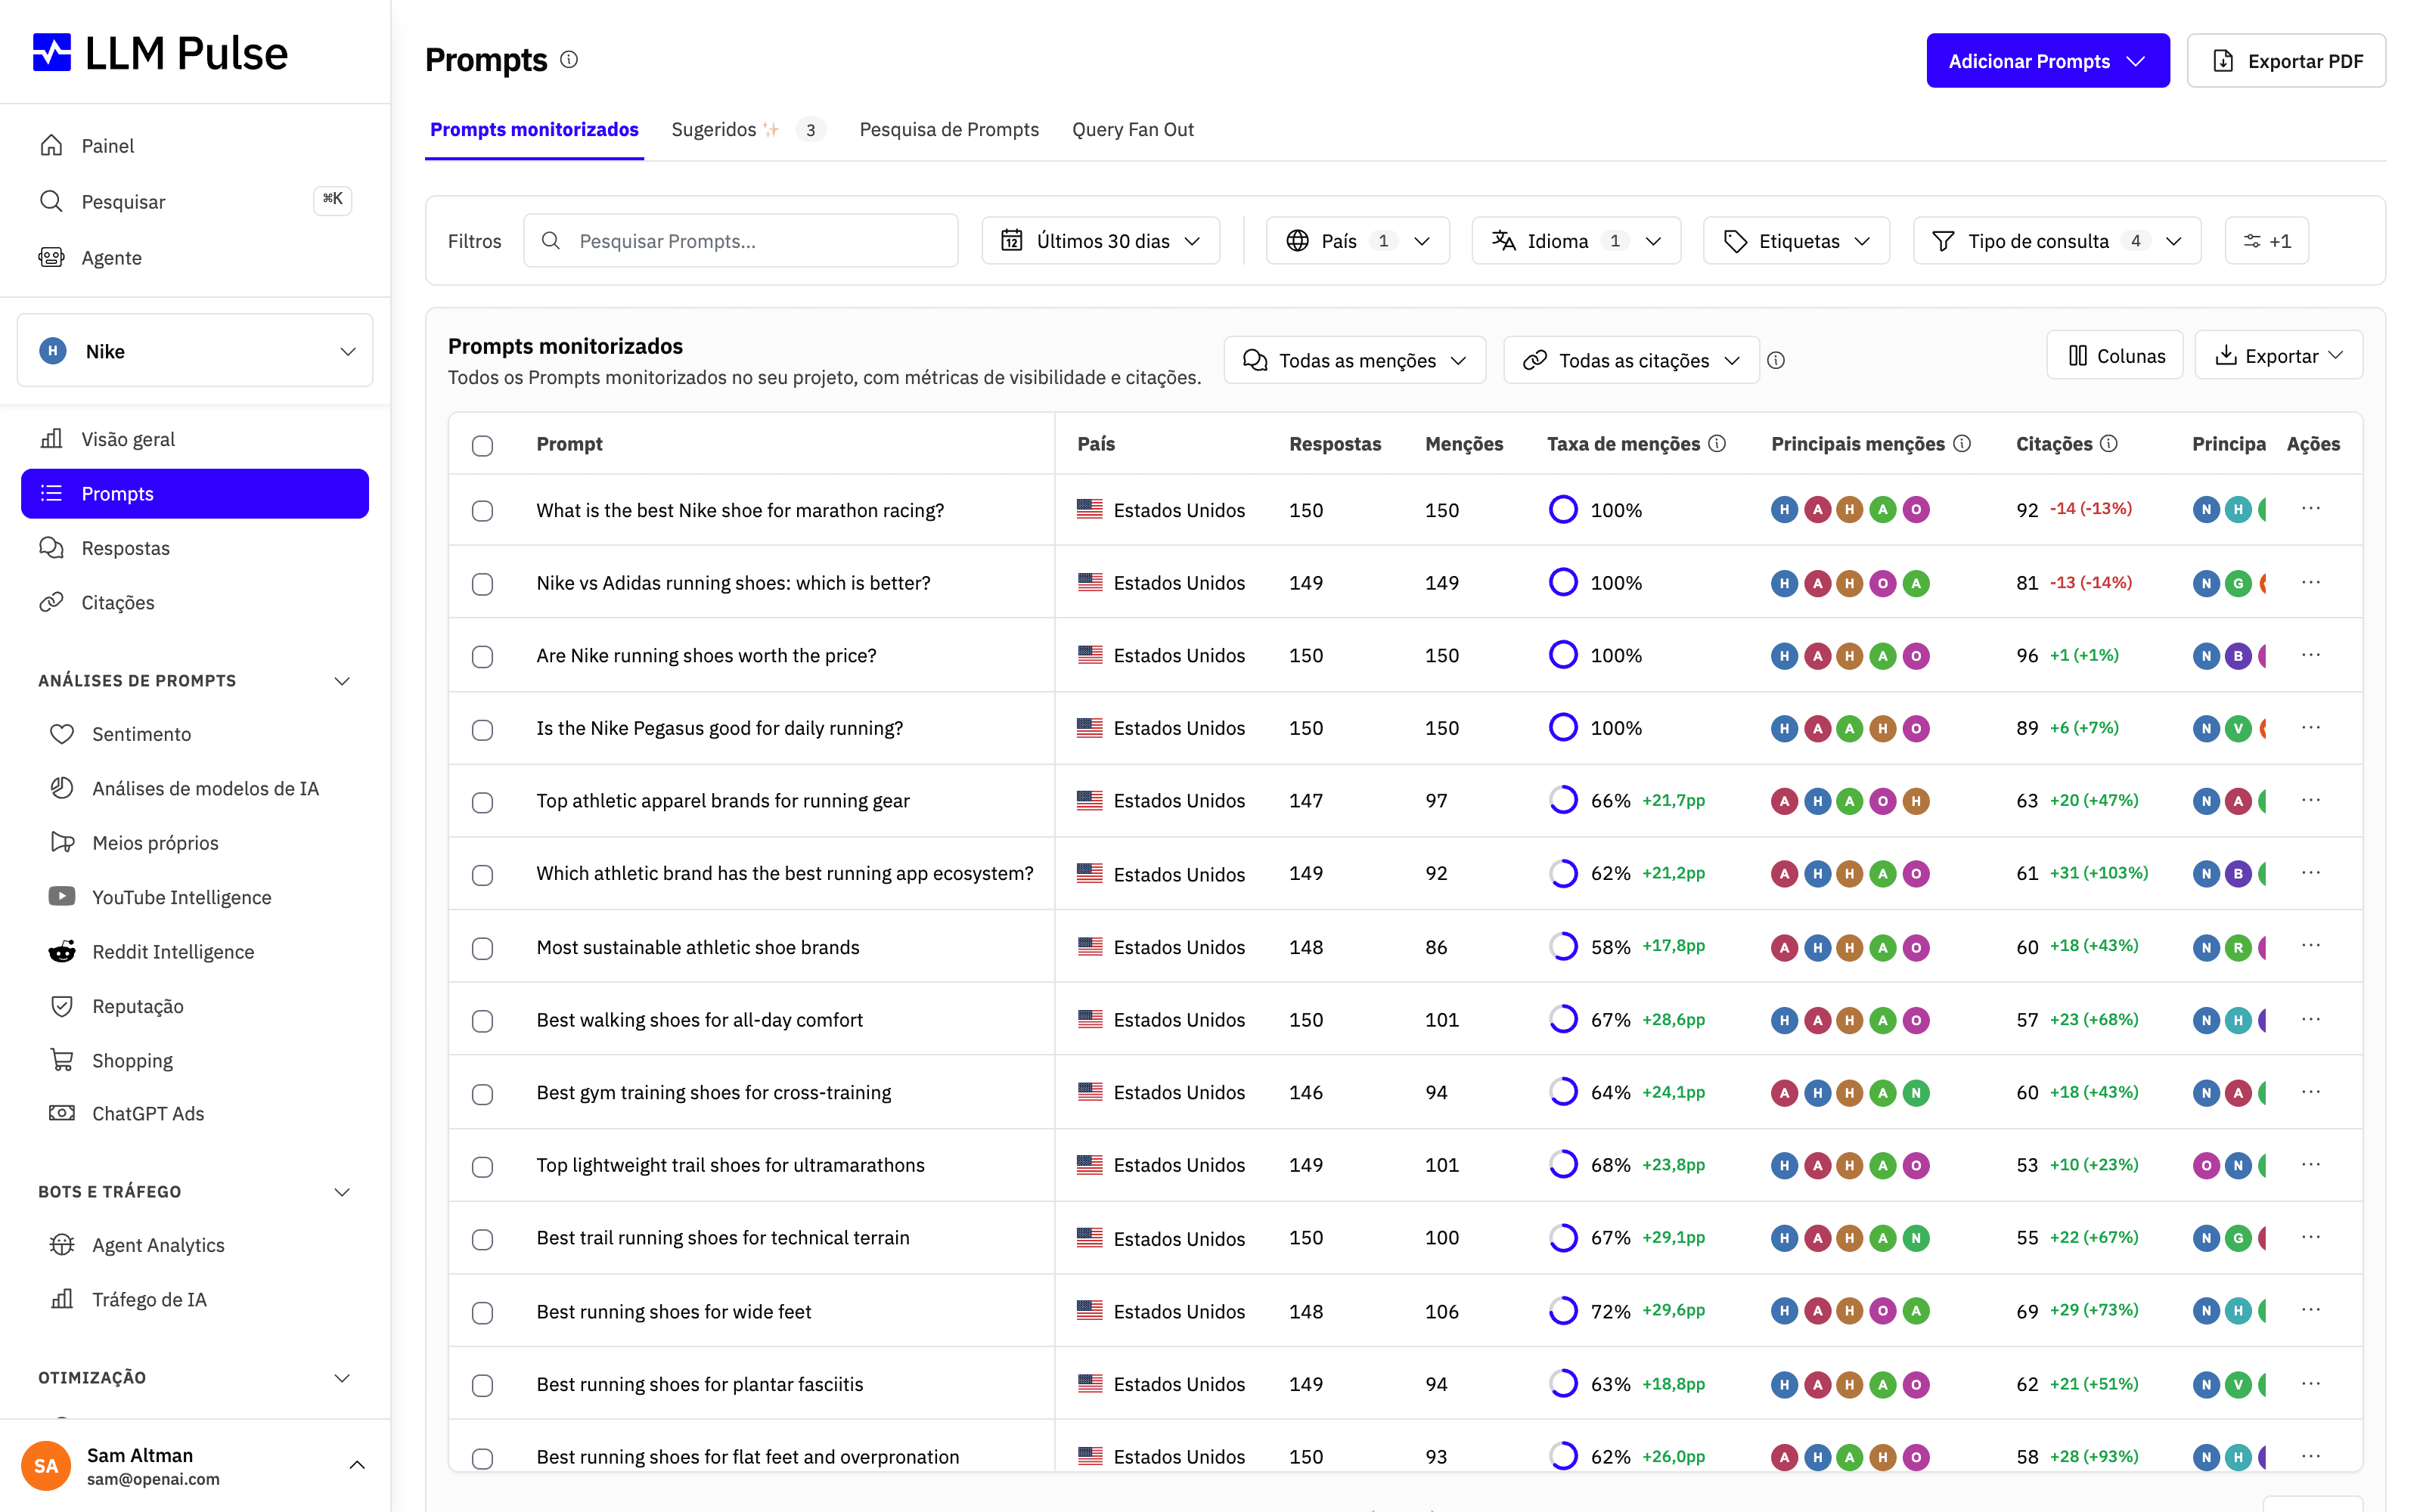Image resolution: width=2420 pixels, height=1512 pixels.
Task: Check the marathon racing prompt row
Action: pyautogui.click(x=482, y=511)
